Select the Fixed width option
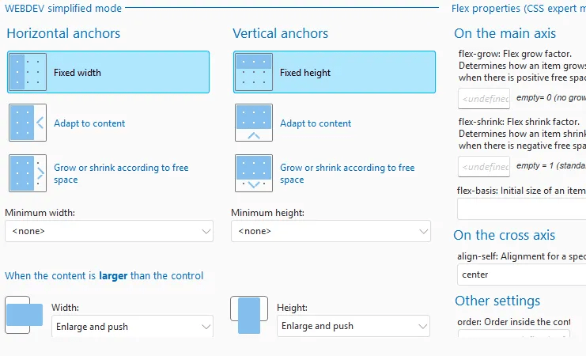Screen dimensions: 586x356 78,73
